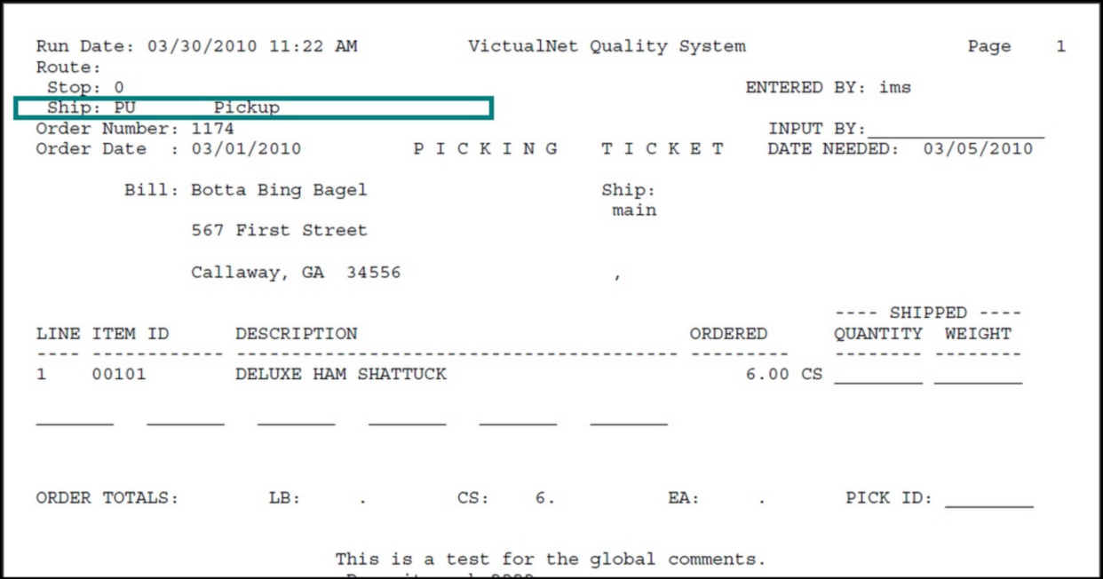
Task: Click the DATE NEEDED 03/05/2010 value
Action: [978, 149]
